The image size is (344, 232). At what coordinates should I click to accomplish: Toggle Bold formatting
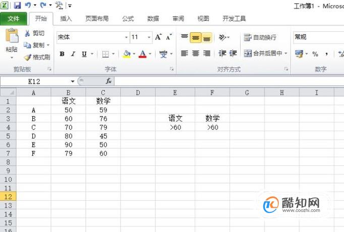point(62,54)
